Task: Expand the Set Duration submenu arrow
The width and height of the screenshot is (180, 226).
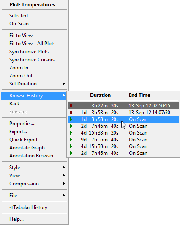Action: (64, 84)
